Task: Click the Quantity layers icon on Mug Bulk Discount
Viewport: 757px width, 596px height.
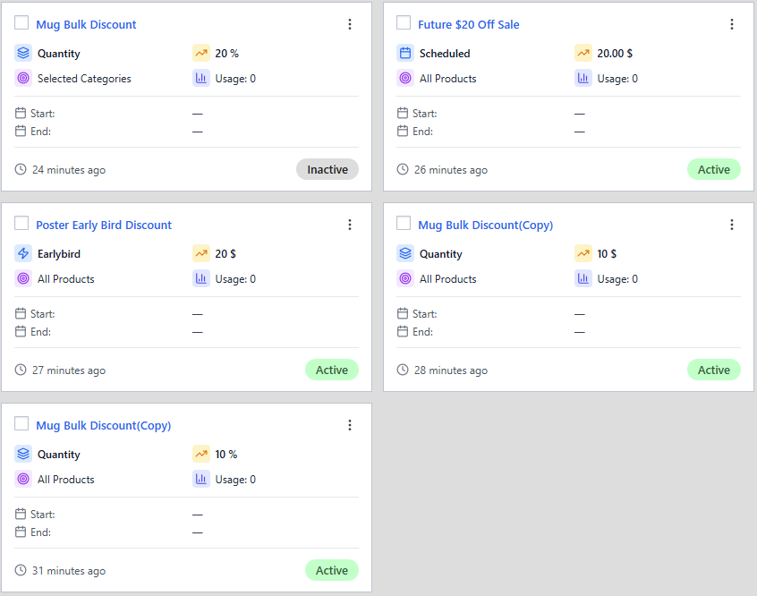Action: click(x=22, y=53)
